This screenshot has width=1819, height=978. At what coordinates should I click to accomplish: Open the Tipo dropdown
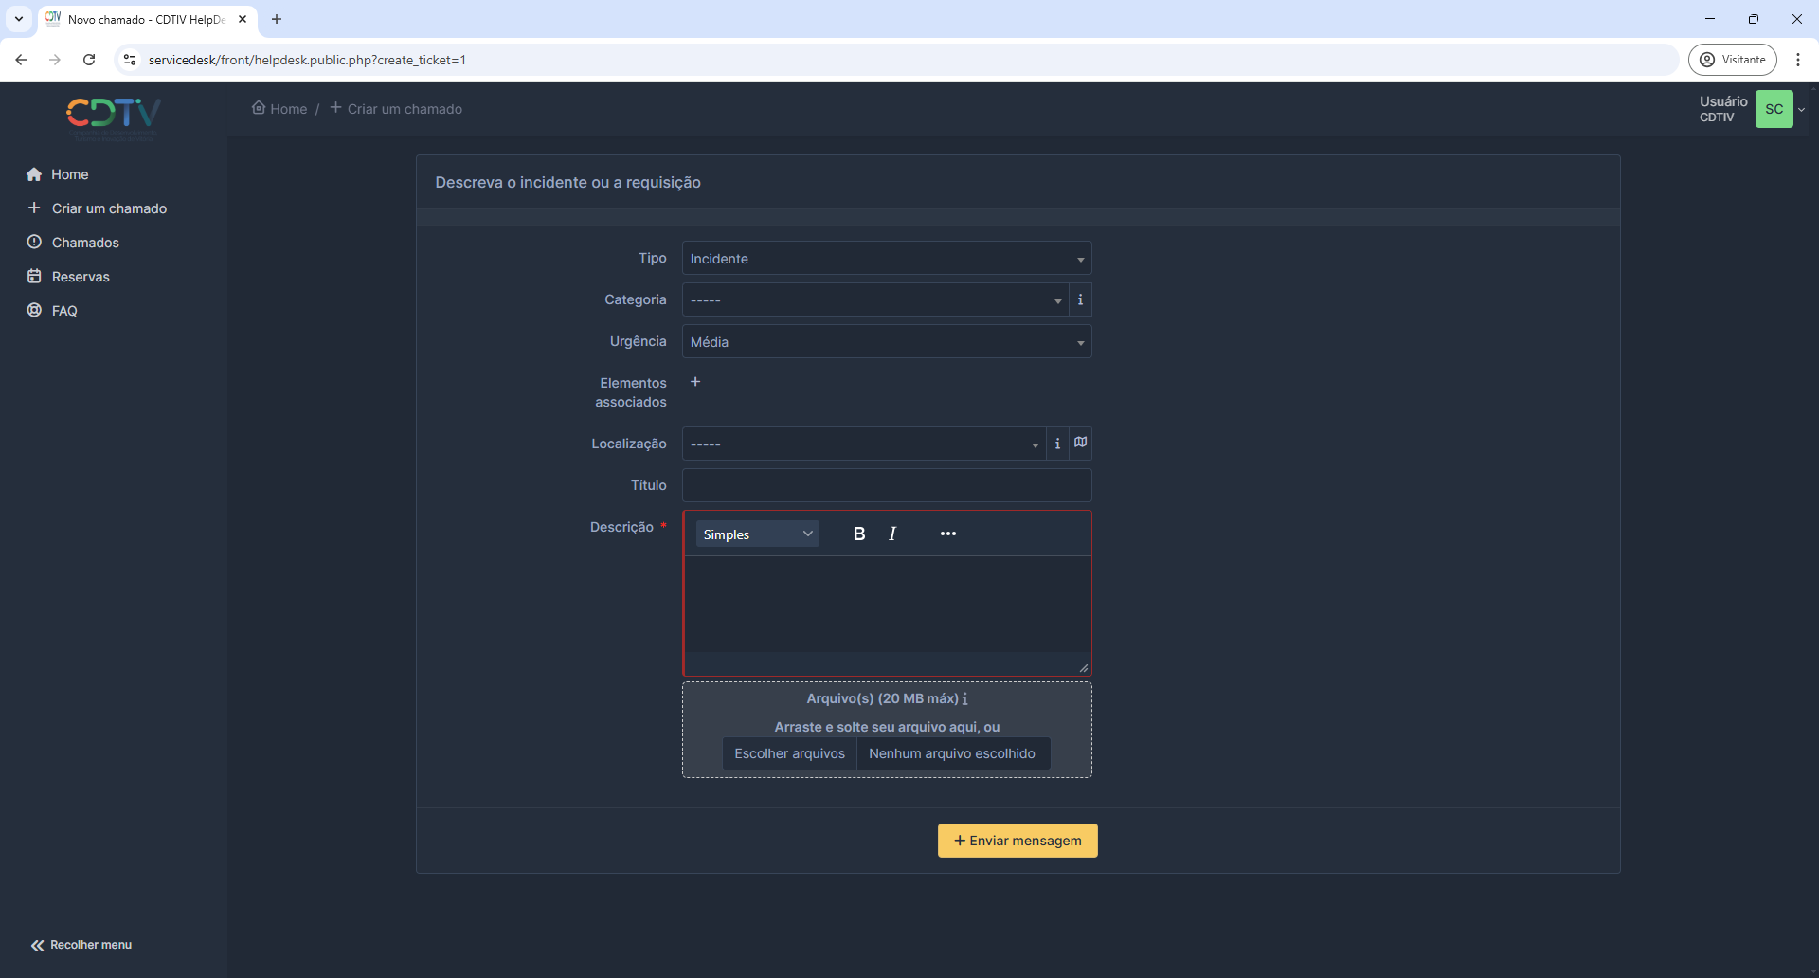point(886,259)
